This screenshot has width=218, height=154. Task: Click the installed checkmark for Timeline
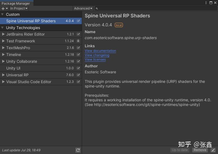pos(78,55)
